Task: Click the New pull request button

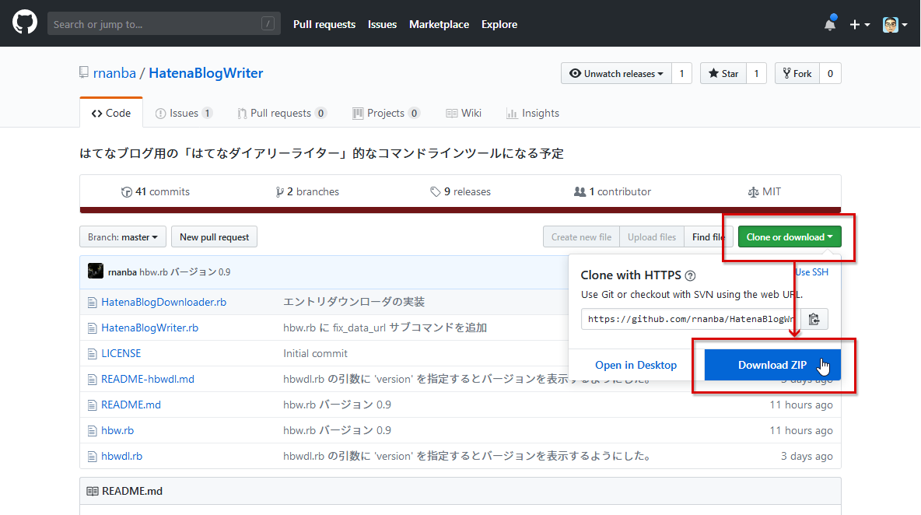Action: click(x=214, y=236)
